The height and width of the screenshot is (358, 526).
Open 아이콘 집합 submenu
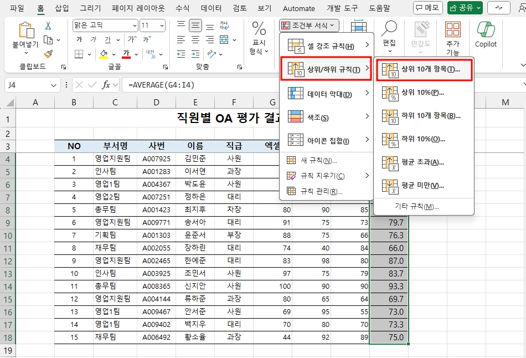pyautogui.click(x=327, y=140)
